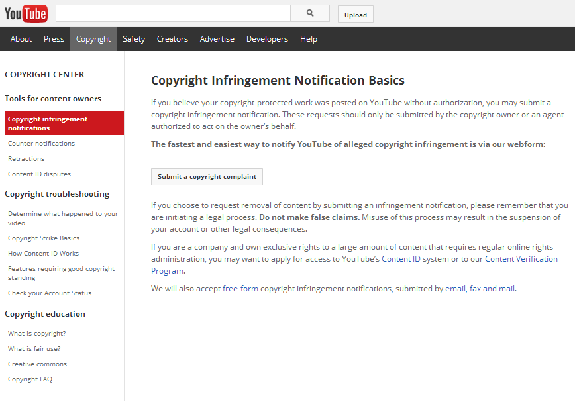
Task: Open the Creators navigation item
Action: (x=172, y=39)
